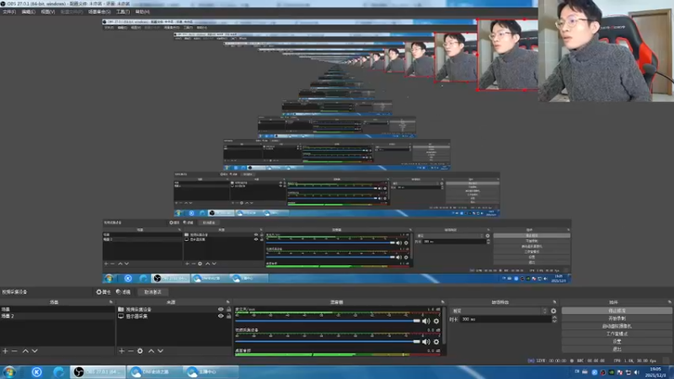Pop out the Scene Transitions dock

click(x=554, y=302)
